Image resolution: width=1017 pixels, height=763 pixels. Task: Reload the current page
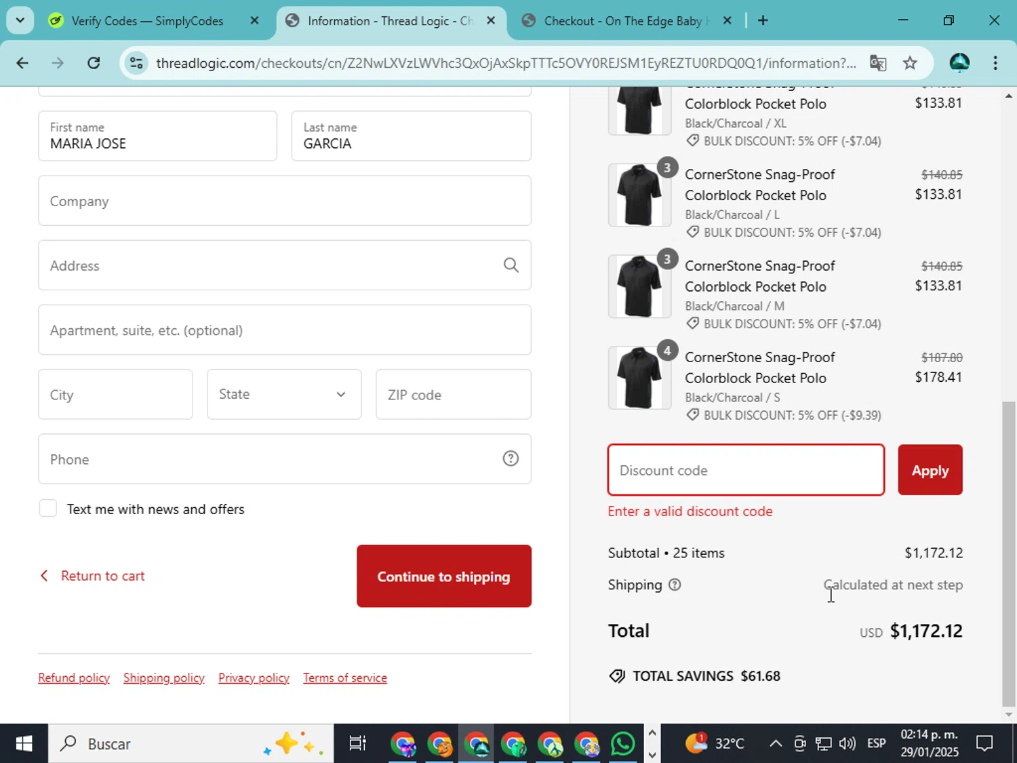94,63
